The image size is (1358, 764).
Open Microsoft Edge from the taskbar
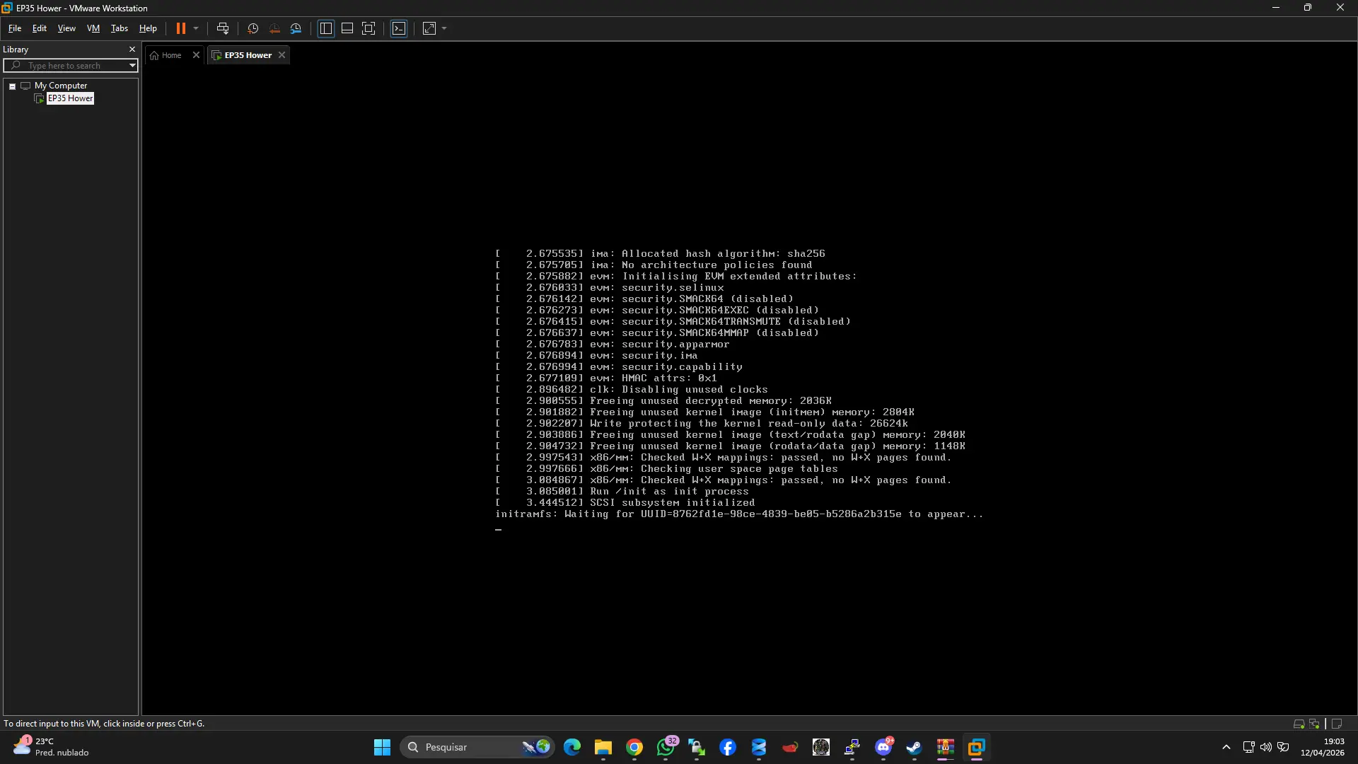coord(572,747)
